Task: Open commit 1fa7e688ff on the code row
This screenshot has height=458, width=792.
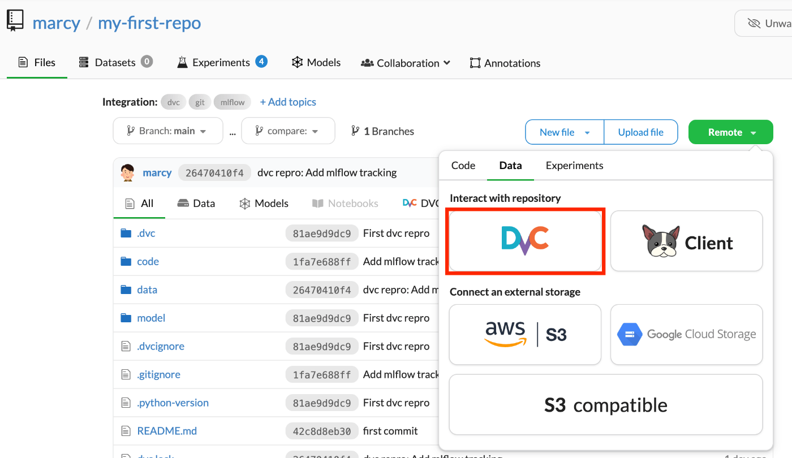Action: [x=322, y=261]
